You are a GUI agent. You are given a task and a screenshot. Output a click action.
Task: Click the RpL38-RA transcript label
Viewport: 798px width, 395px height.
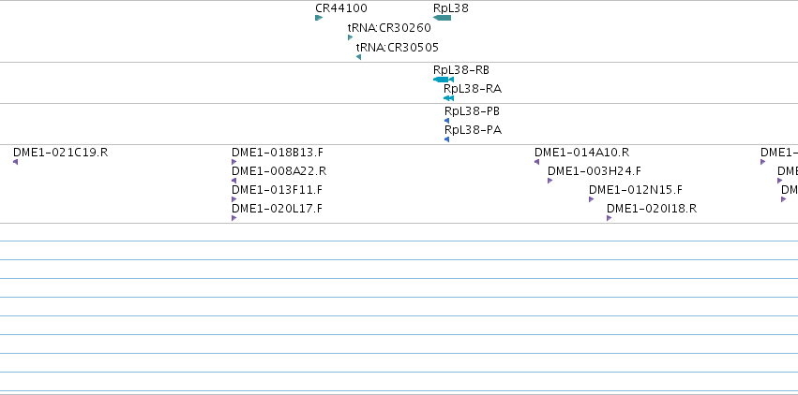coord(473,89)
